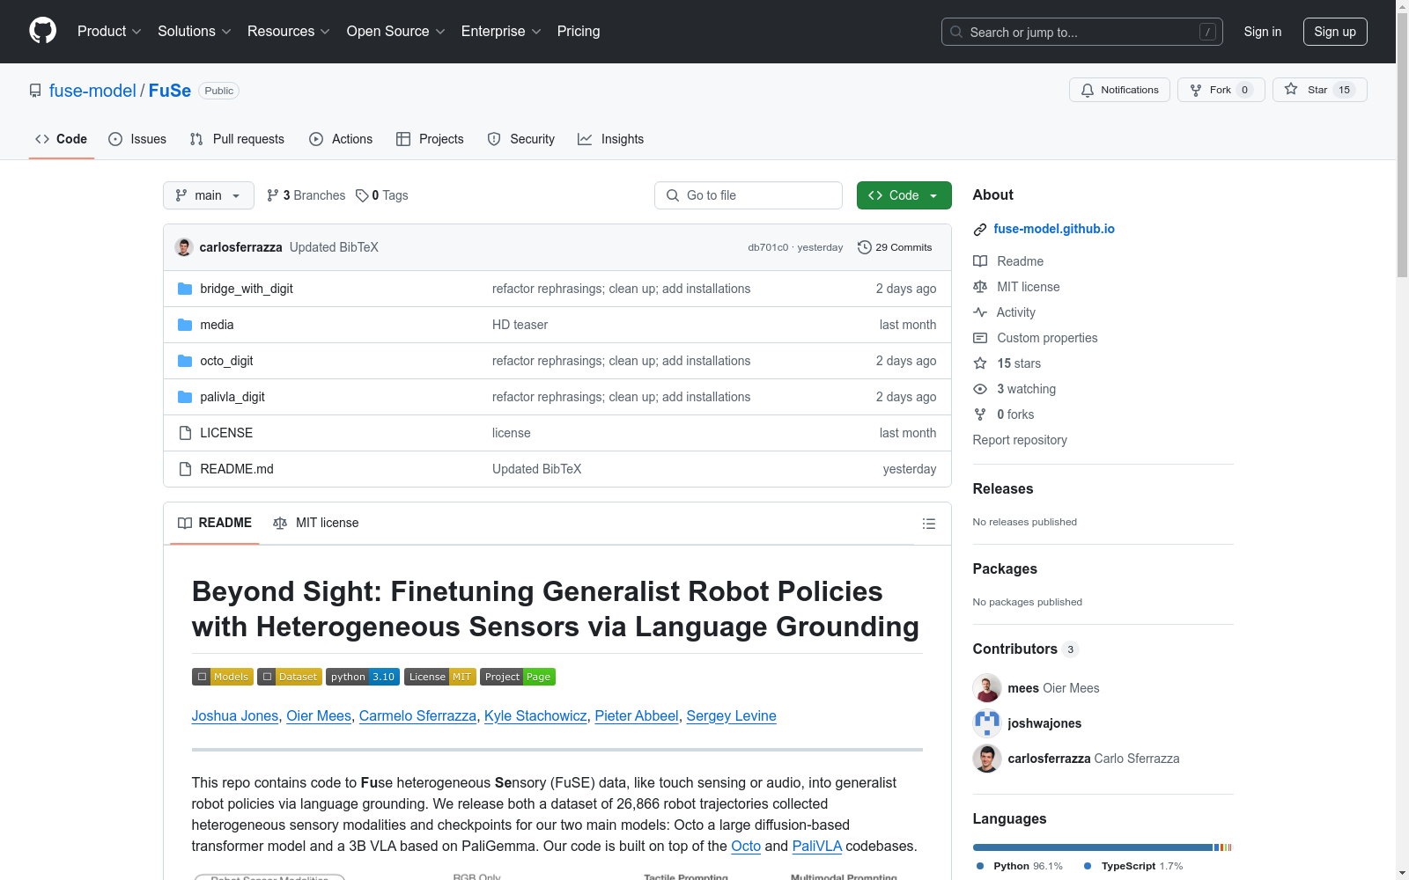Click the Search or jump to field

pyautogui.click(x=1082, y=32)
